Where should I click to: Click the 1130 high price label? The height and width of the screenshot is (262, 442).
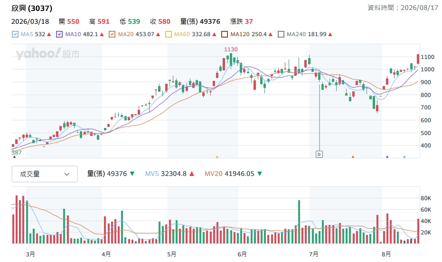[x=231, y=49]
